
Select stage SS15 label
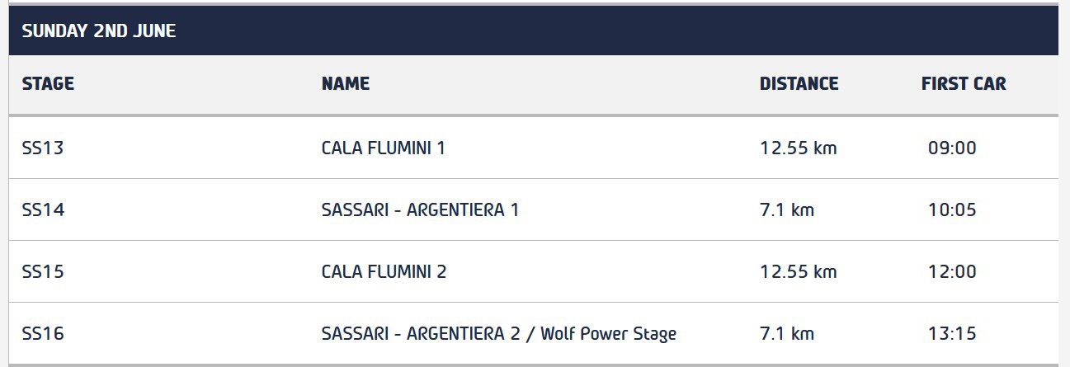point(43,272)
